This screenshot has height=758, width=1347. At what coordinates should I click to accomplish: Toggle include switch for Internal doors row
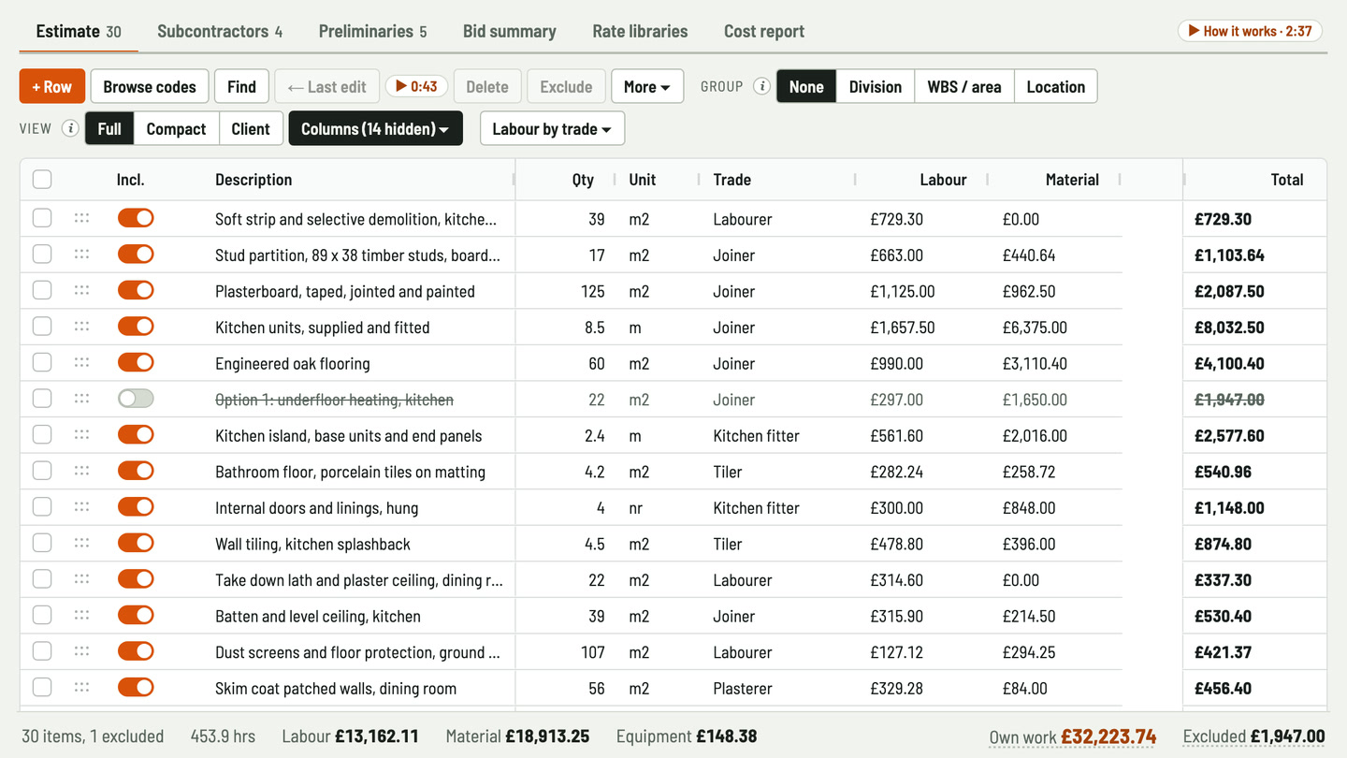(x=136, y=507)
